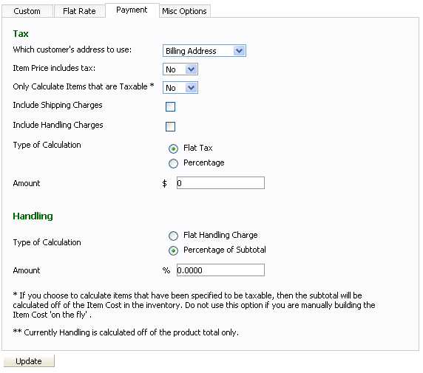The image size is (423, 373).
Task: Select Flat Handling Charge radio option
Action: point(173,236)
